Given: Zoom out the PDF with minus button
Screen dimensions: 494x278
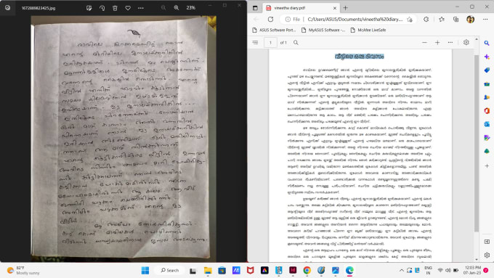Looking at the screenshot, I should click(x=424, y=43).
